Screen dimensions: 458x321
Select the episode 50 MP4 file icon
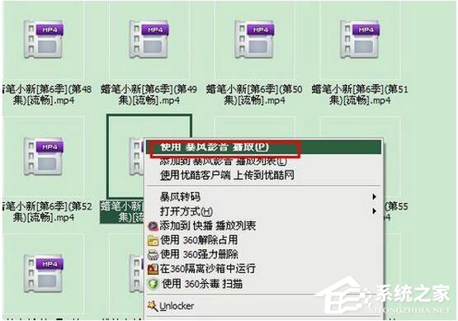point(255,39)
